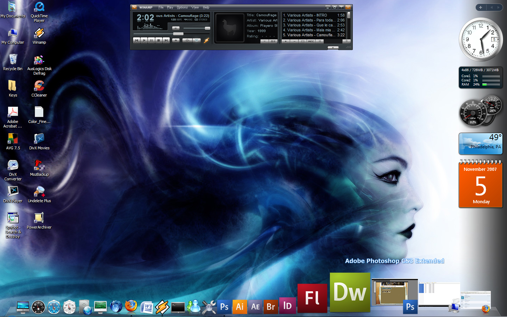This screenshot has width=507, height=317.
Task: Open PowerArchiver desktop icon
Action: tap(39, 221)
